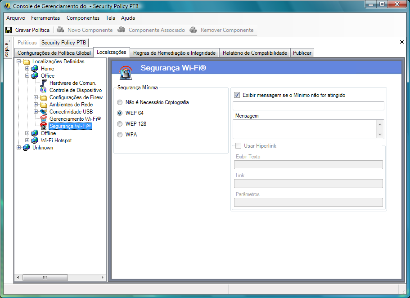This screenshot has width=410, height=298.
Task: Open the Tarefas side panel
Action: pos(7,48)
